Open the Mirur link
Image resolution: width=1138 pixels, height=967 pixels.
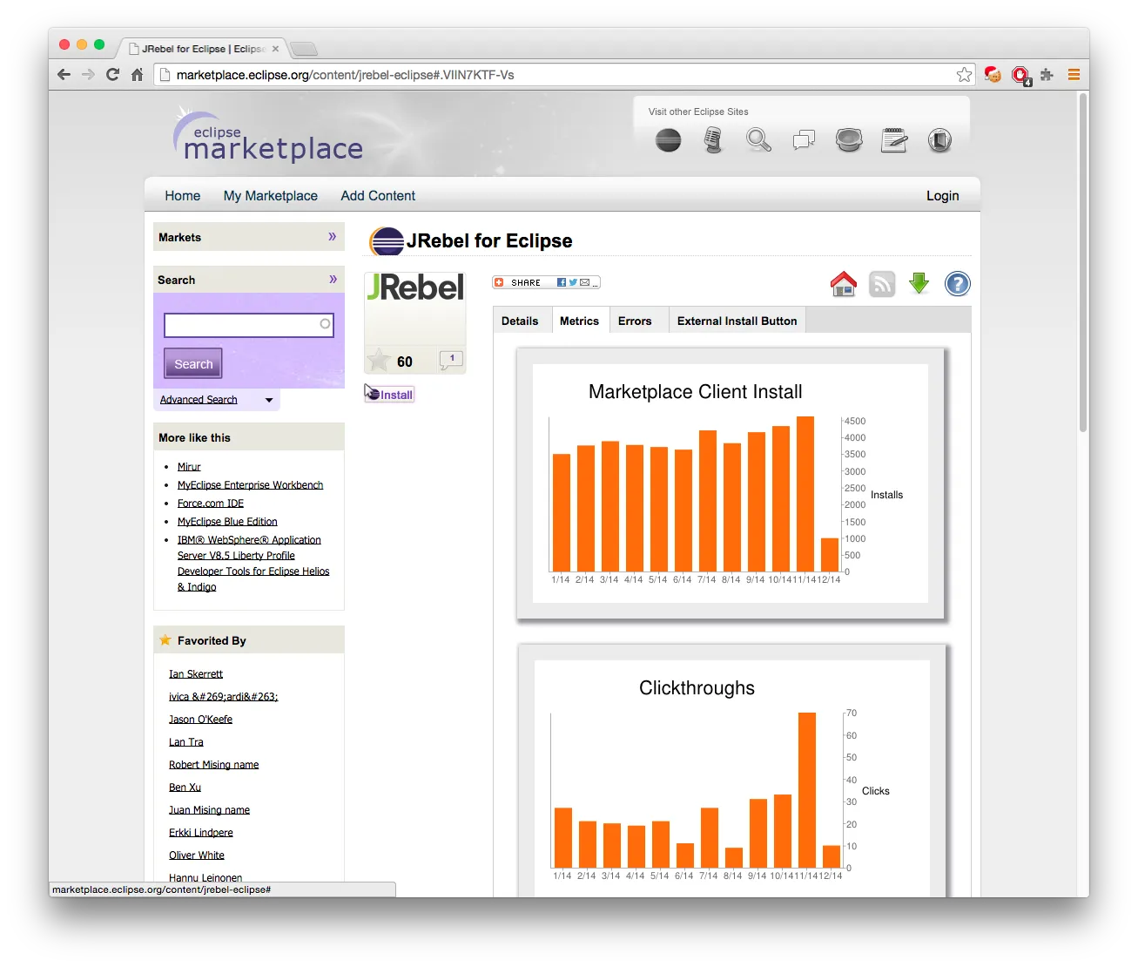click(x=189, y=467)
